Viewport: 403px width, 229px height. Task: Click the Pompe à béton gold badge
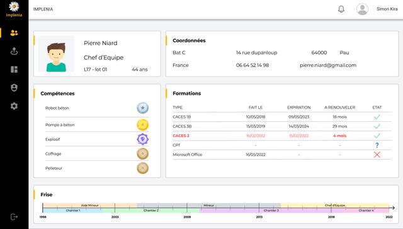[x=143, y=125]
